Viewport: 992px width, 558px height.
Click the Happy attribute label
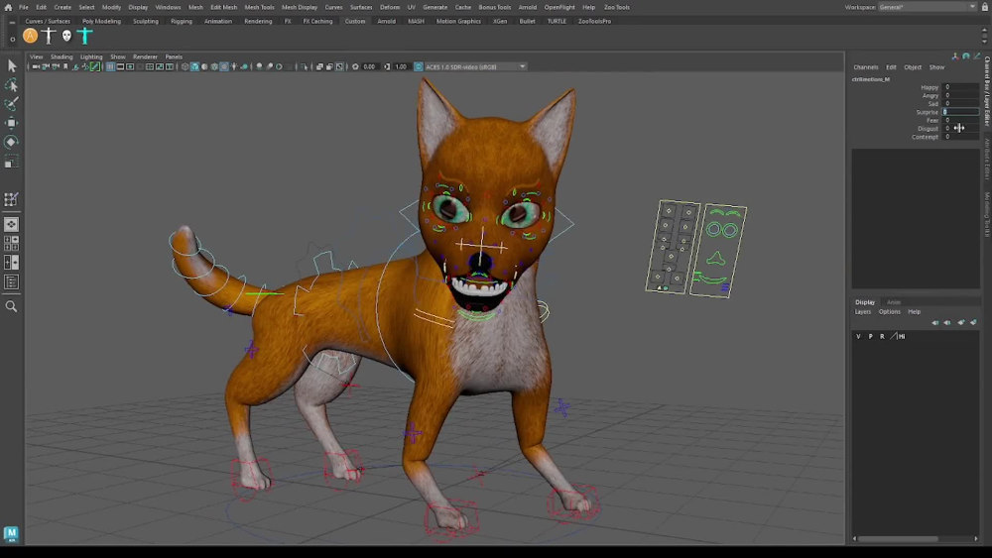coord(930,87)
